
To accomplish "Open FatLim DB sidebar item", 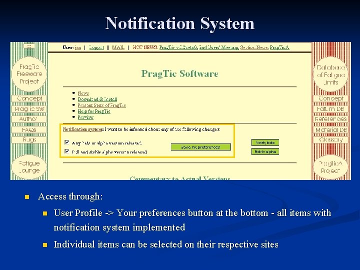I will click(330, 109).
